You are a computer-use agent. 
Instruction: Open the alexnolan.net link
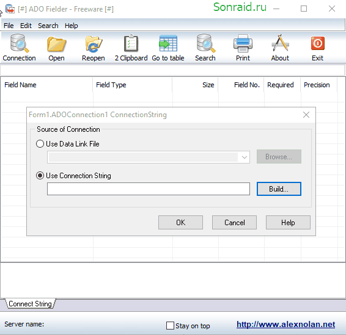(285, 324)
